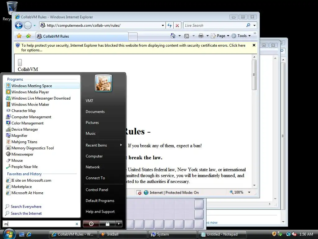Open search provider options dropdown

coord(255,26)
